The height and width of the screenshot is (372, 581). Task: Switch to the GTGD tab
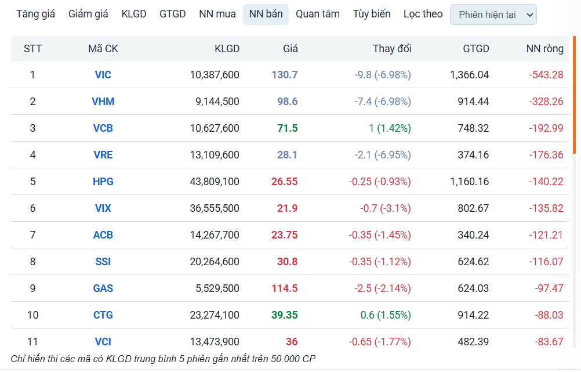pos(173,14)
